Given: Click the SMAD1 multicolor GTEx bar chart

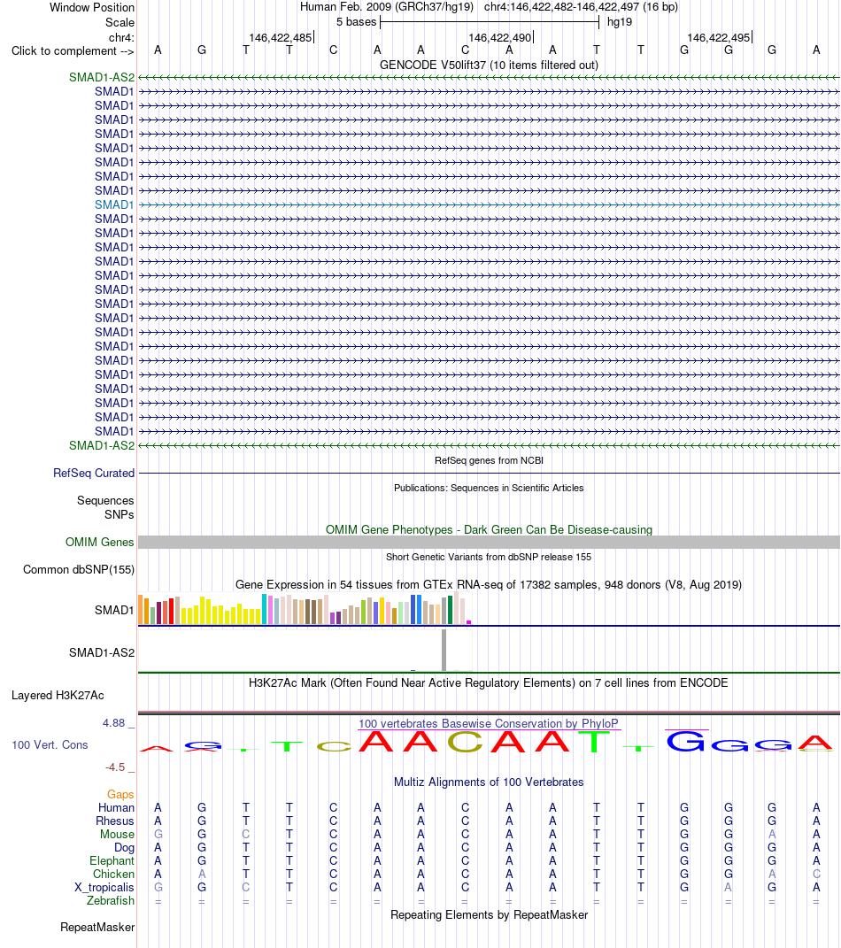Looking at the screenshot, I should pyautogui.click(x=305, y=609).
